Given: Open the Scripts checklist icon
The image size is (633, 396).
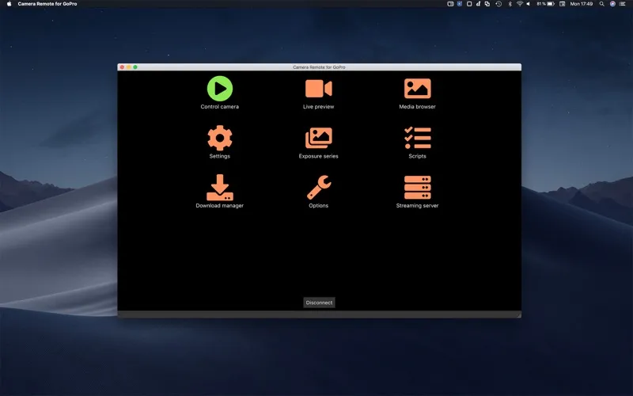Looking at the screenshot, I should pos(418,138).
